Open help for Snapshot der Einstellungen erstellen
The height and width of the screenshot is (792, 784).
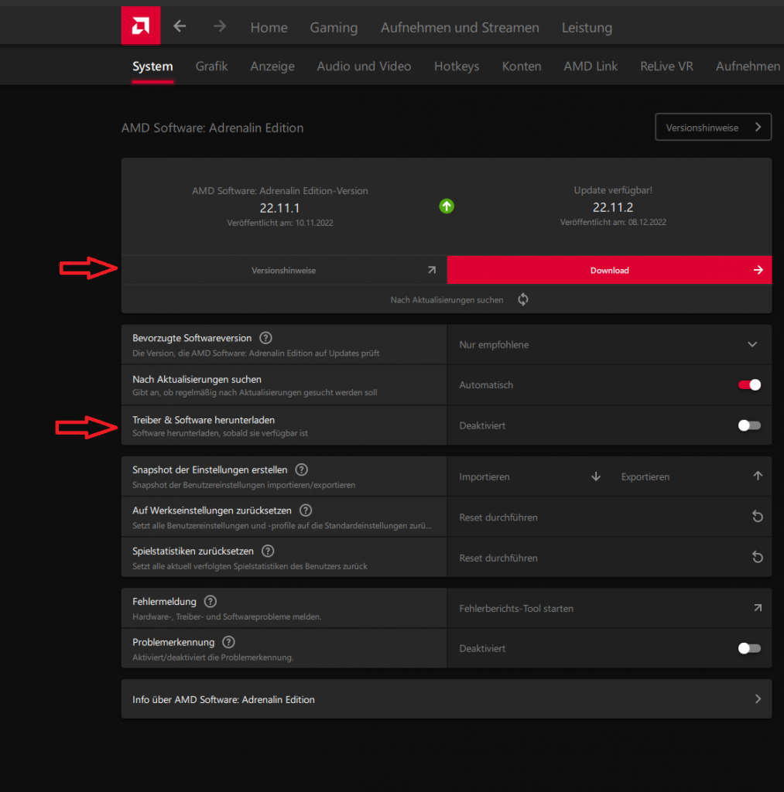click(x=302, y=469)
